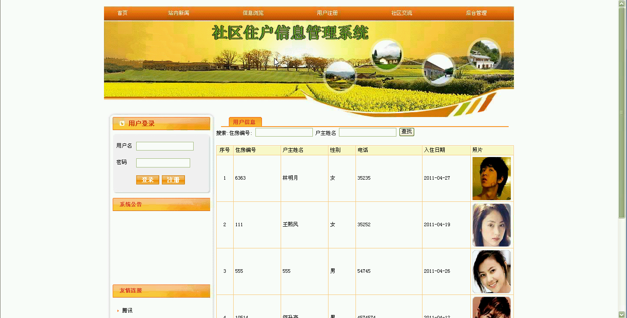This screenshot has height=318, width=627.
Task: Click the 系统公告 panel header
Action: click(x=161, y=204)
